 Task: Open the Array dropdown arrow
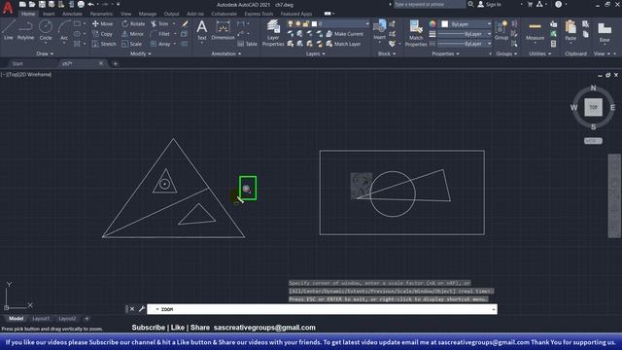coord(175,44)
